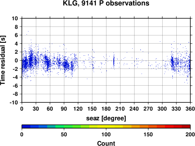Screen dimensions: 195x146
Task: Click the colorbar tick label 150
Action: 148,134
